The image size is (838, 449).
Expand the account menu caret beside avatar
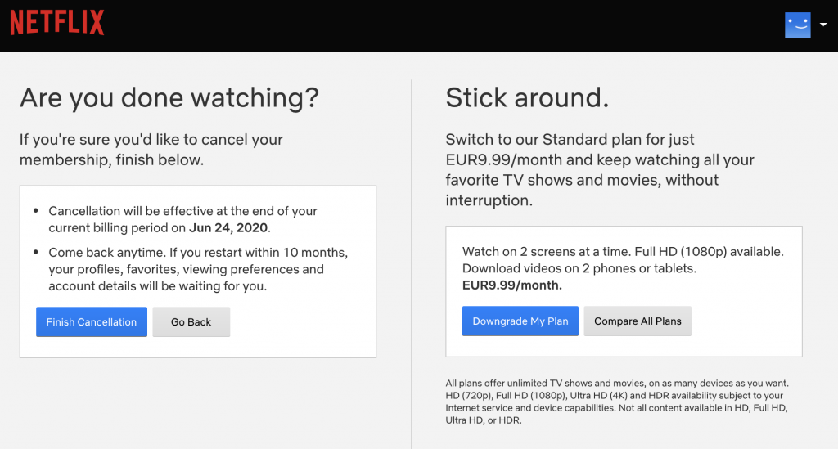[823, 25]
